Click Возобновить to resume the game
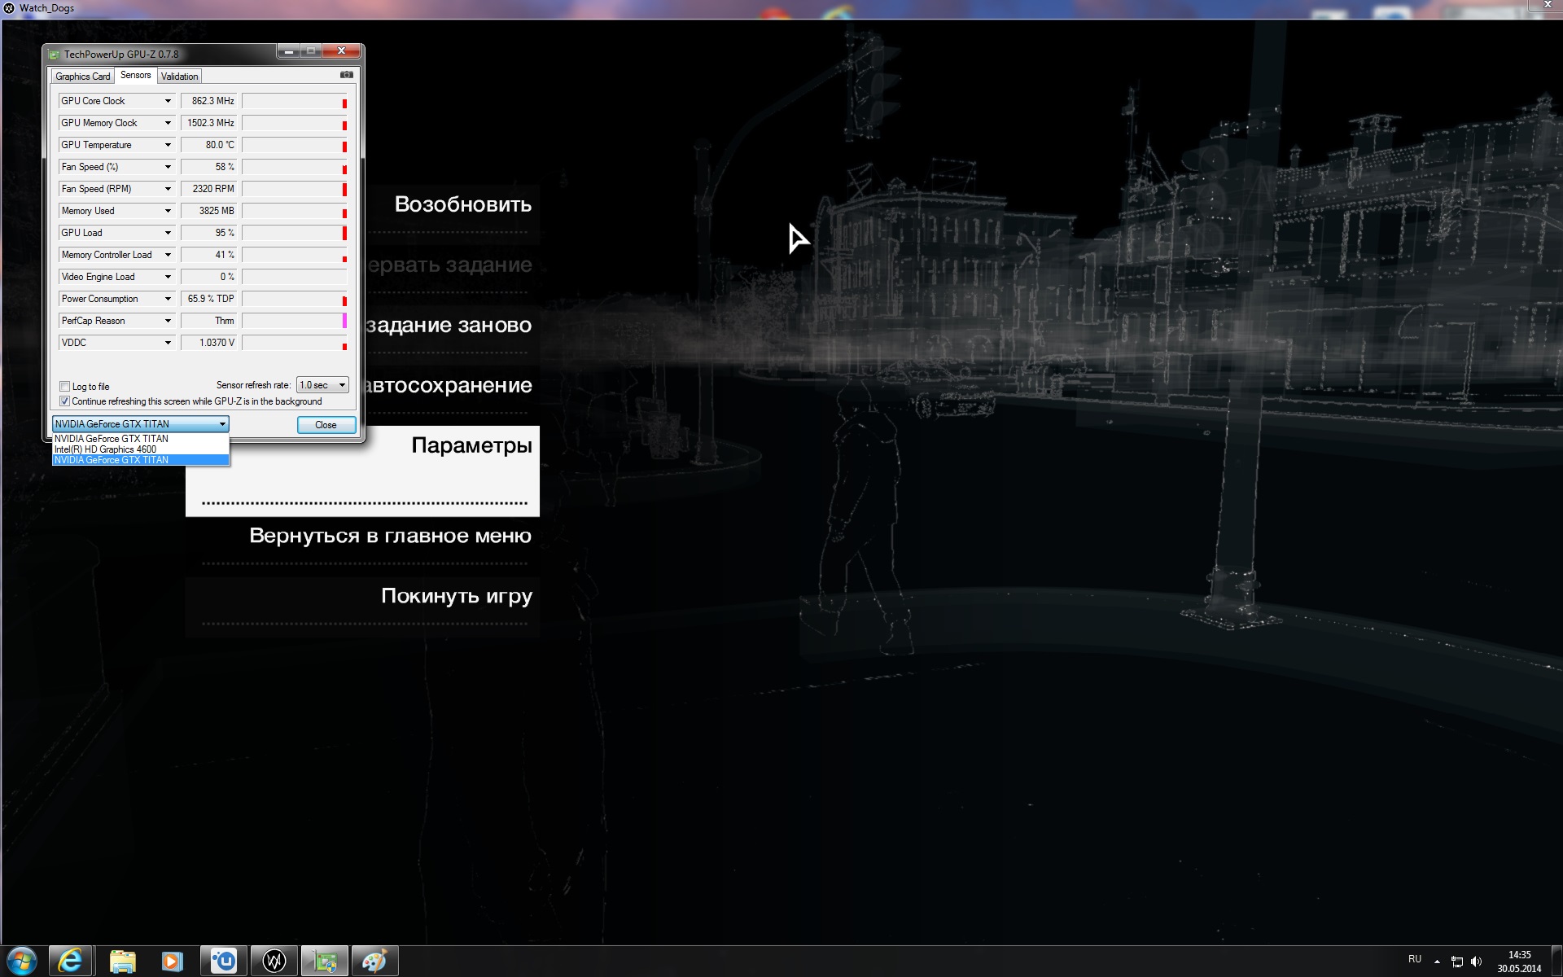Viewport: 1563px width, 977px height. (x=462, y=204)
